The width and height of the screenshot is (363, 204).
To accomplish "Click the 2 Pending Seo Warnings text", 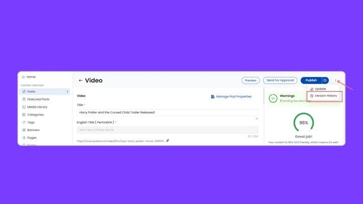I will [295, 101].
